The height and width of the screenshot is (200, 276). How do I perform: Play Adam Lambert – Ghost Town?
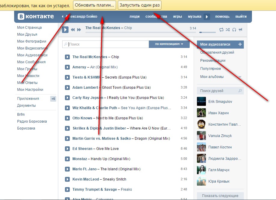pyautogui.click(x=67, y=88)
